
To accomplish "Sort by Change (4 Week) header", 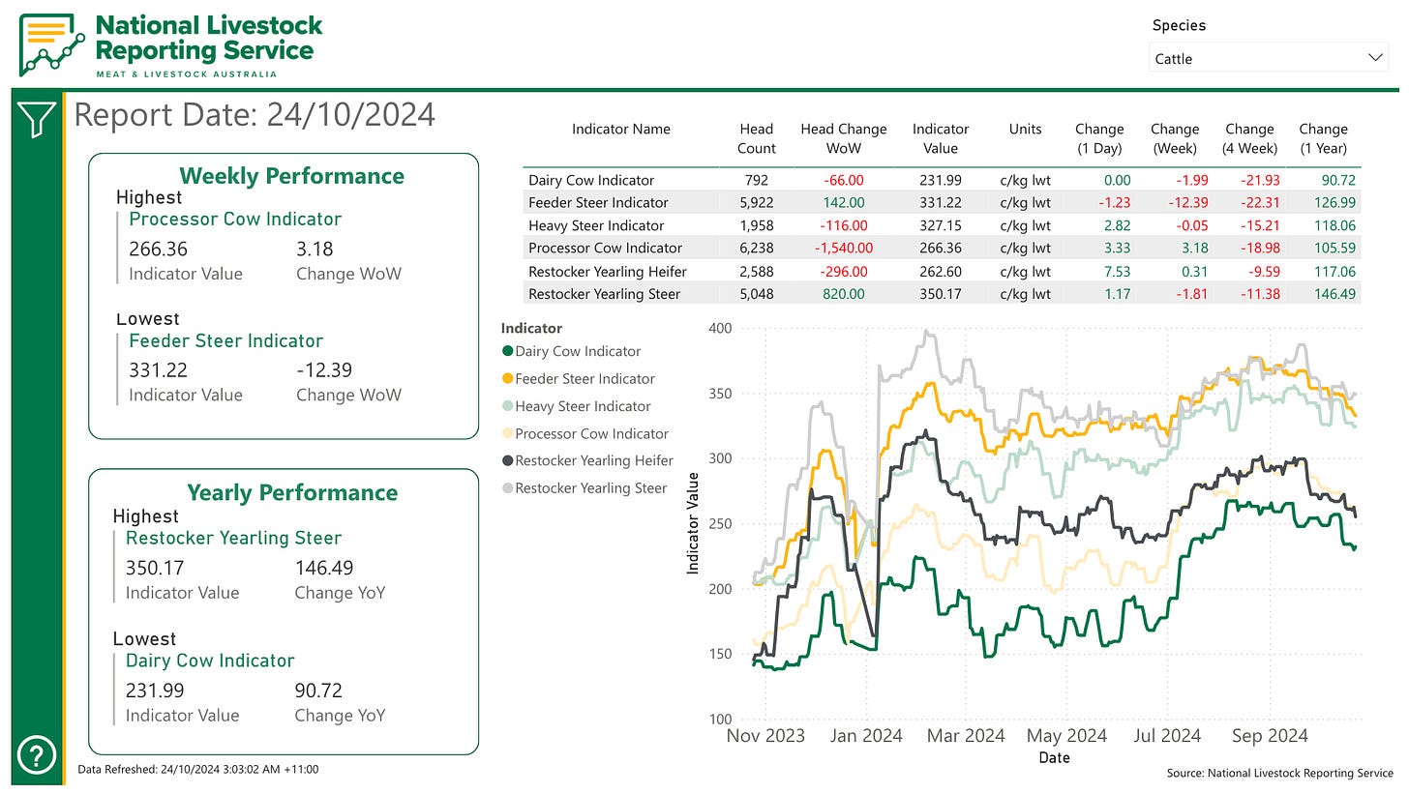I will pyautogui.click(x=1249, y=138).
